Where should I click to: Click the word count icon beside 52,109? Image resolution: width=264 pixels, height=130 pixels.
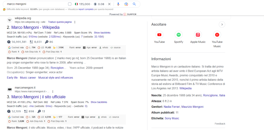(x=9, y=111)
